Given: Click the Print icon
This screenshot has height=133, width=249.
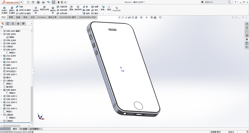Looking at the screenshot, I should (x=43, y=2).
